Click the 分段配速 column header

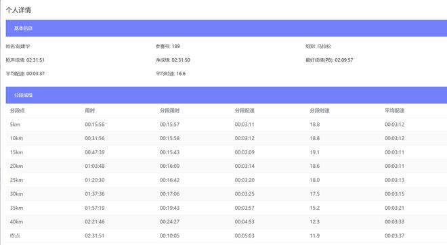point(244,110)
